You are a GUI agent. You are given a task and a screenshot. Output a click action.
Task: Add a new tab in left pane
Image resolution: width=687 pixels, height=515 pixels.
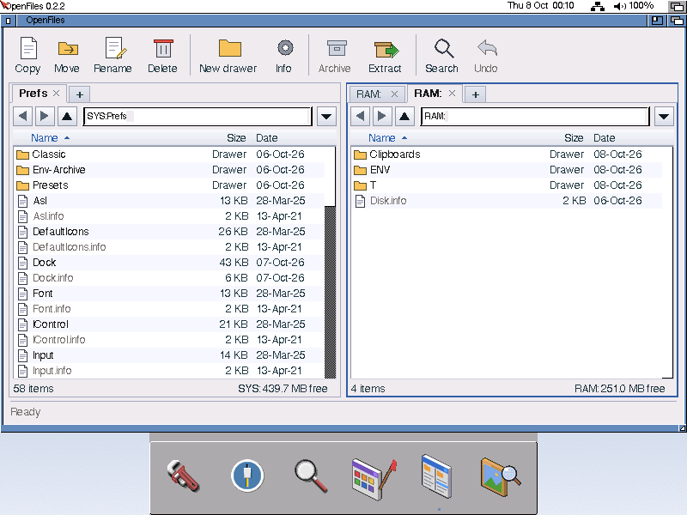click(80, 94)
